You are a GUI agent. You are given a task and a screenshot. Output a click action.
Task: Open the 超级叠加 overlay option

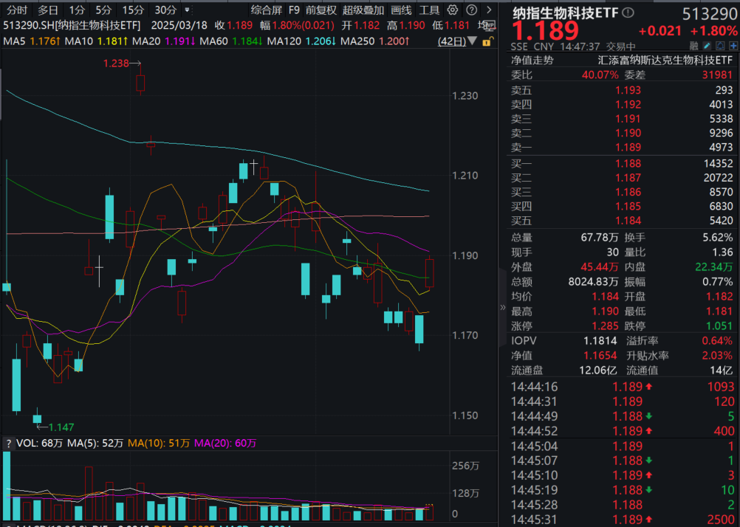[363, 10]
